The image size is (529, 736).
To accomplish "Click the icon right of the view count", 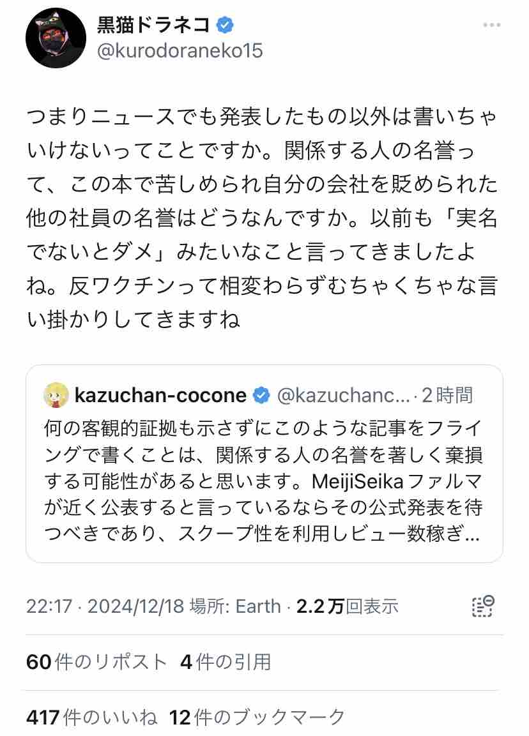I will point(482,606).
